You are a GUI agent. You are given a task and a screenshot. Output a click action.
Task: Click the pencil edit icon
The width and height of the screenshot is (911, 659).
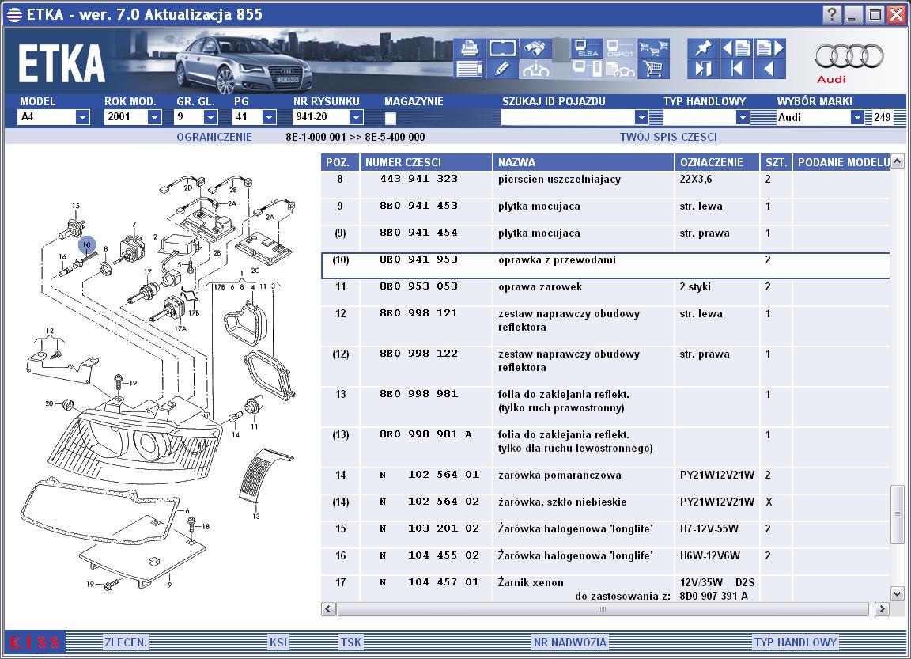[502, 69]
